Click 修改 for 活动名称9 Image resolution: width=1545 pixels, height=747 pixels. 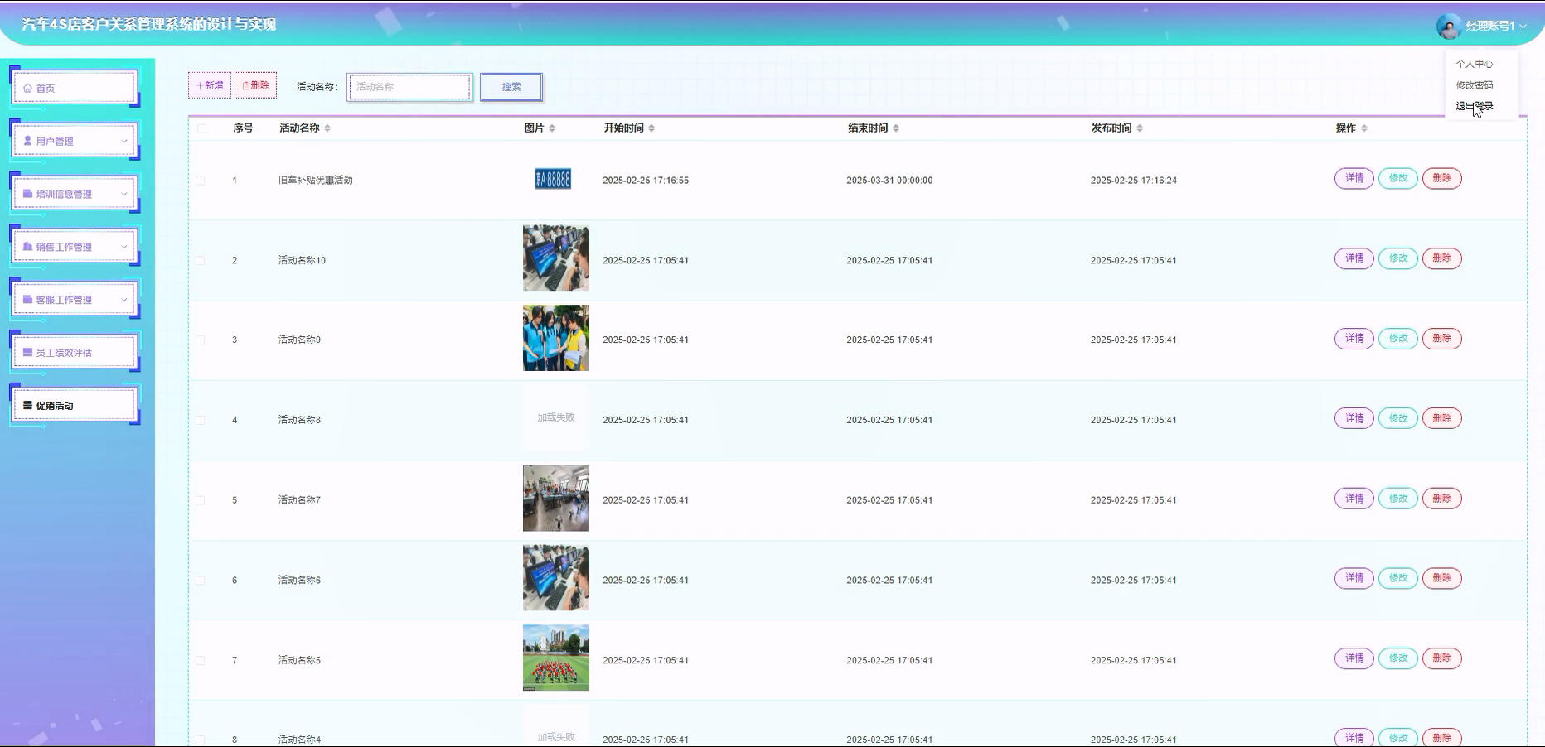[1398, 339]
